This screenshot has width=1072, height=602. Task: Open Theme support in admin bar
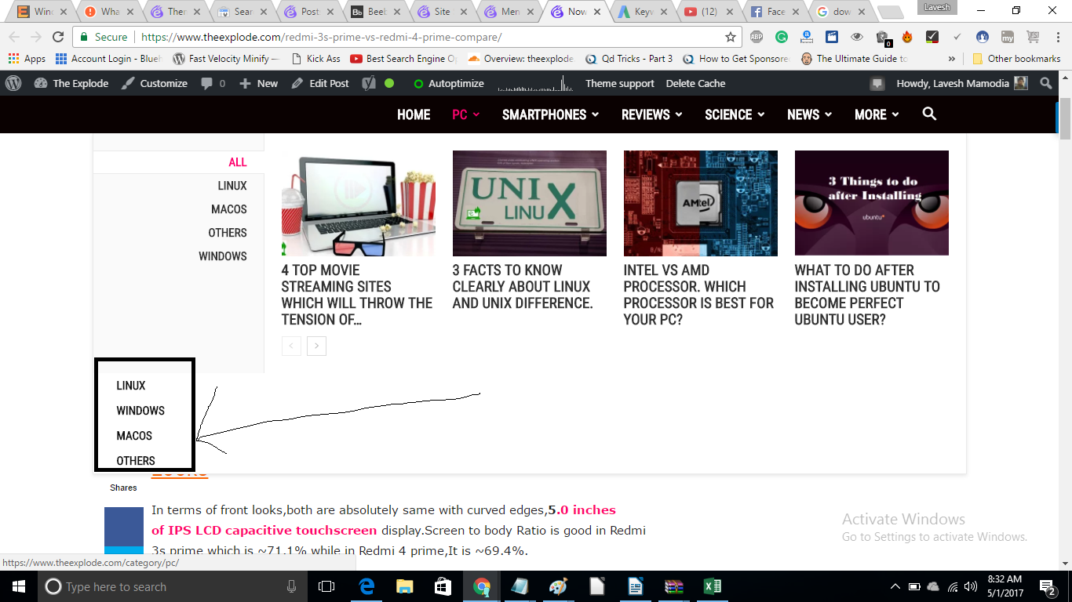619,83
